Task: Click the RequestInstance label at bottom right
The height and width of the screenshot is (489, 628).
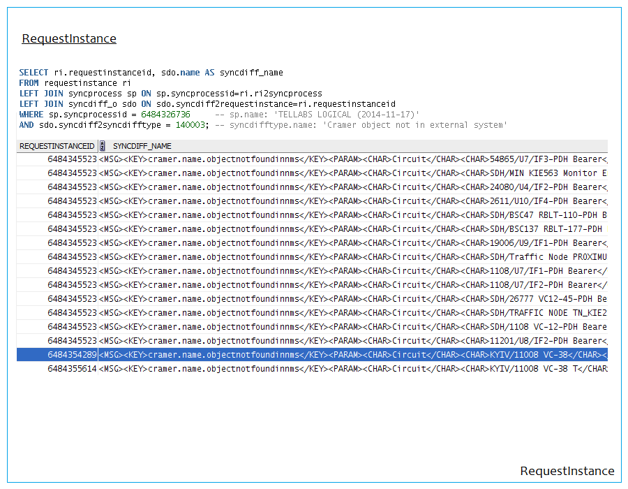Action: point(567,471)
